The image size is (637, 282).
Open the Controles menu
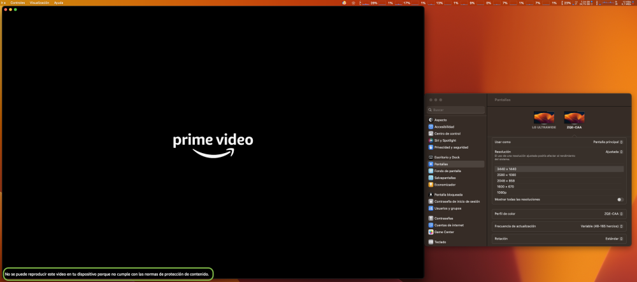[x=17, y=3]
